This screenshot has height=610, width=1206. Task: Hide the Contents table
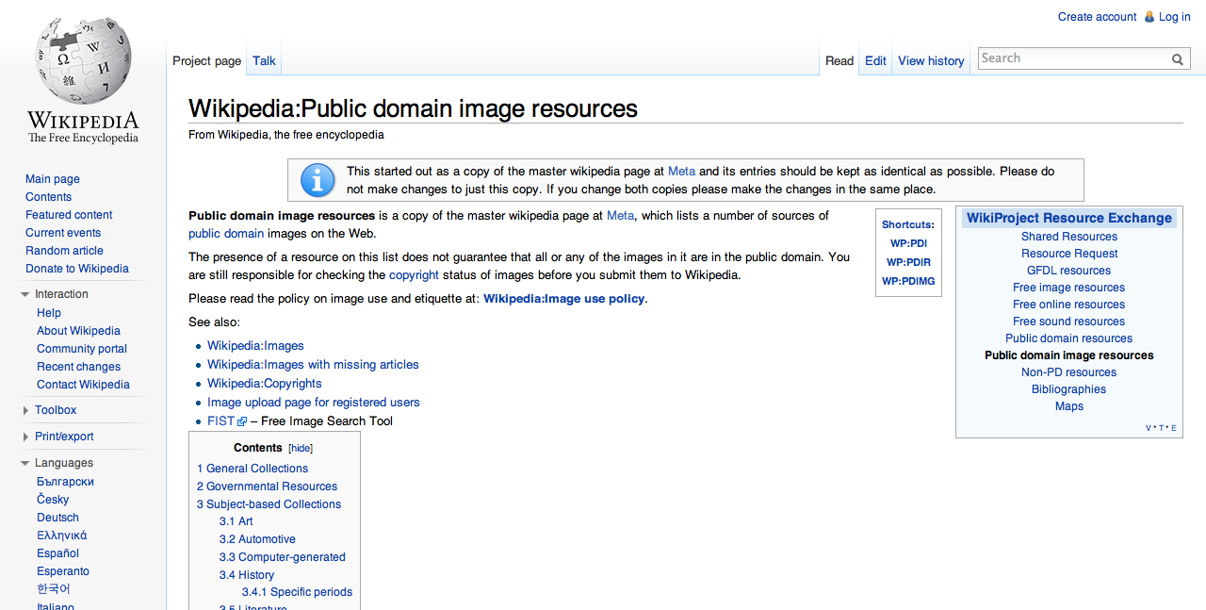[x=301, y=449]
